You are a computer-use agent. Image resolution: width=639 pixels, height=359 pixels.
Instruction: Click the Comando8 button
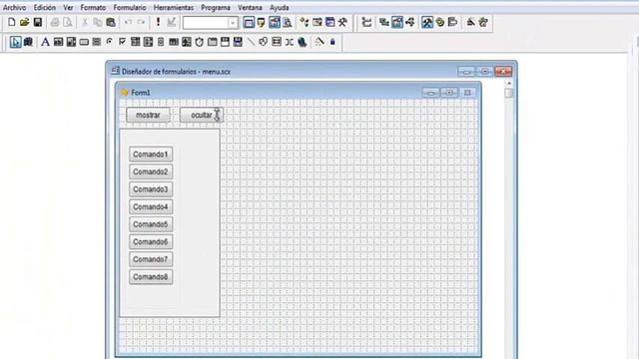pos(151,277)
